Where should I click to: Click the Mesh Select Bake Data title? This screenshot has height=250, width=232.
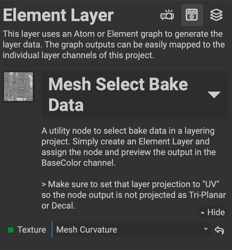(x=118, y=95)
